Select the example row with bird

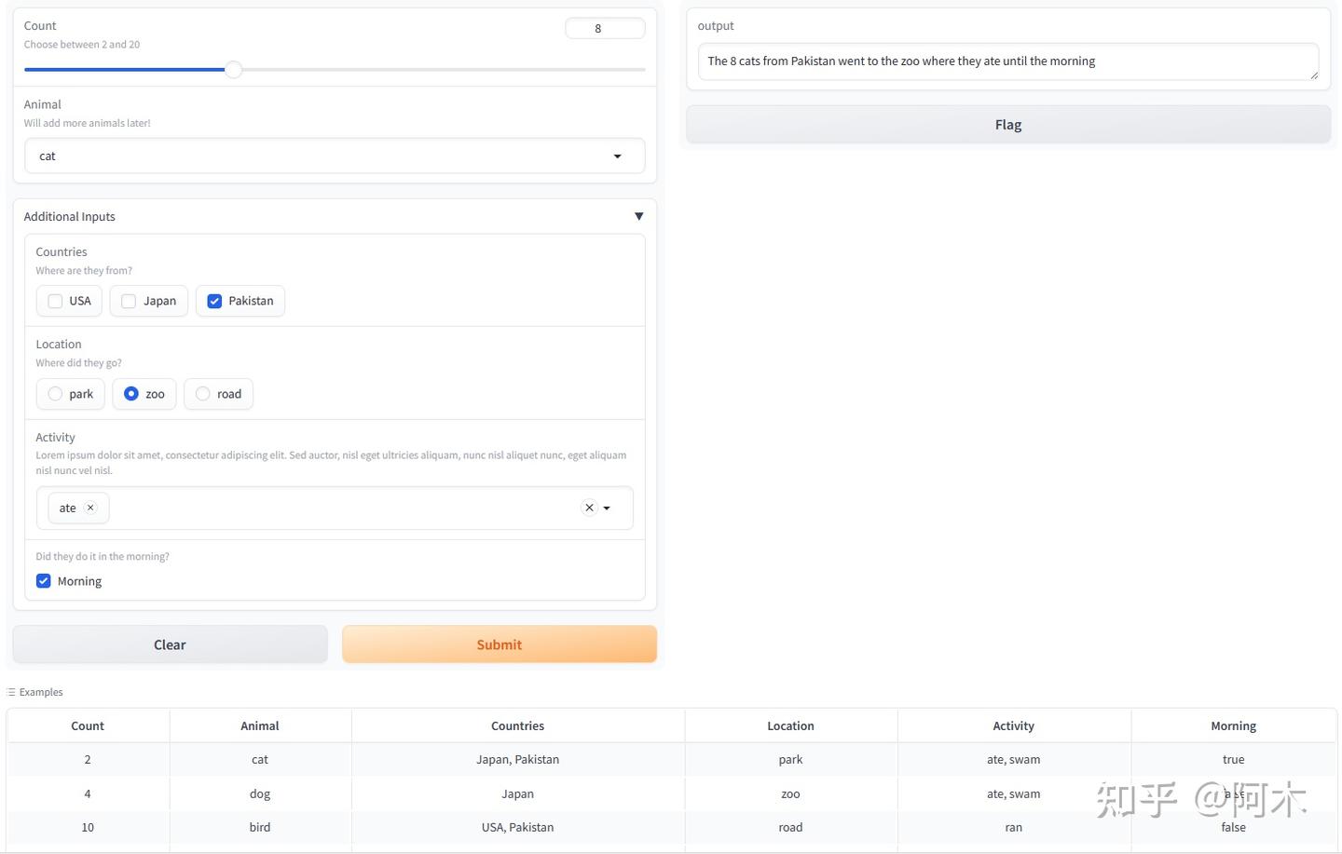tap(260, 827)
